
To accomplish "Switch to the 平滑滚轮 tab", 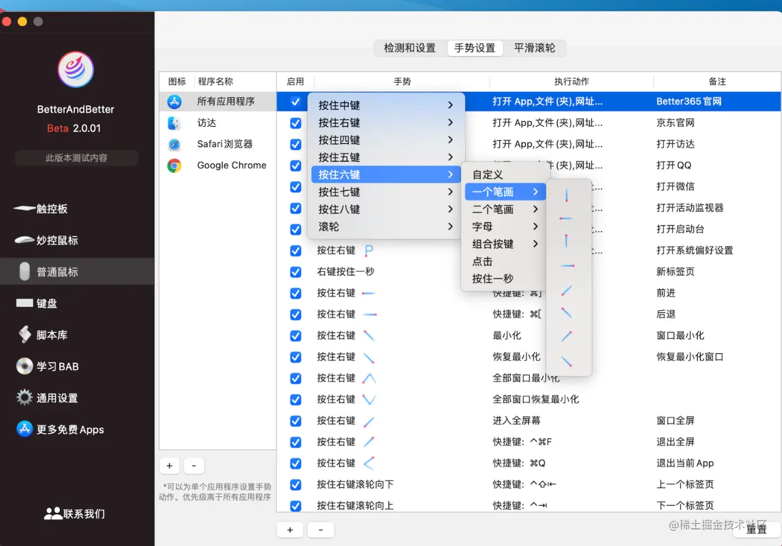I will (x=535, y=48).
